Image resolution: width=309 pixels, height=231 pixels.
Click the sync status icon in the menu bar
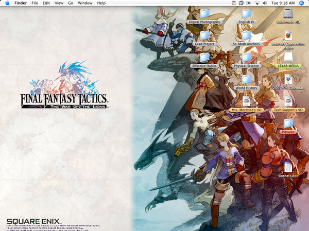(x=234, y=3)
